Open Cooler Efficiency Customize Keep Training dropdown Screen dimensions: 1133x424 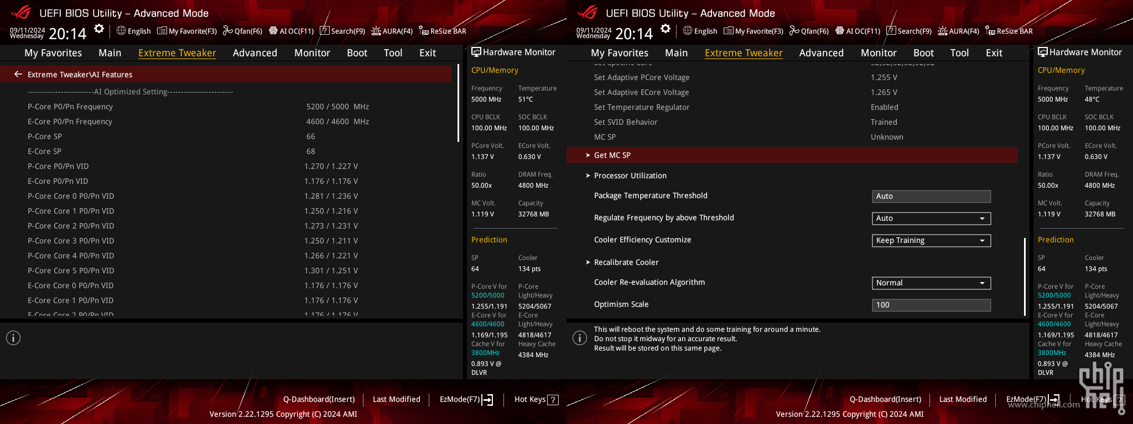pyautogui.click(x=931, y=240)
